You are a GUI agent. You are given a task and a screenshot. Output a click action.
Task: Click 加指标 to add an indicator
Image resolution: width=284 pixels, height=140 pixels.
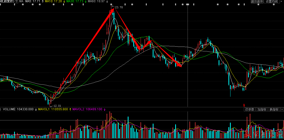[262, 110]
